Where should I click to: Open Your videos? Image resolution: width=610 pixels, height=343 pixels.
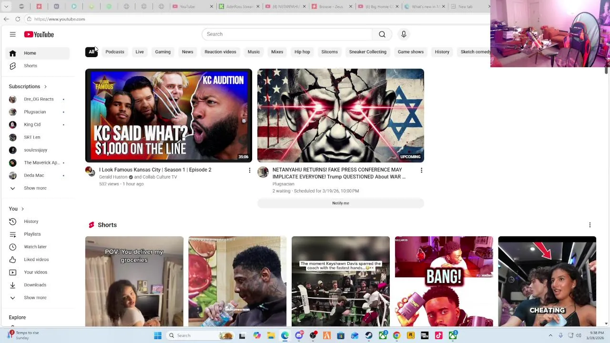point(38,272)
